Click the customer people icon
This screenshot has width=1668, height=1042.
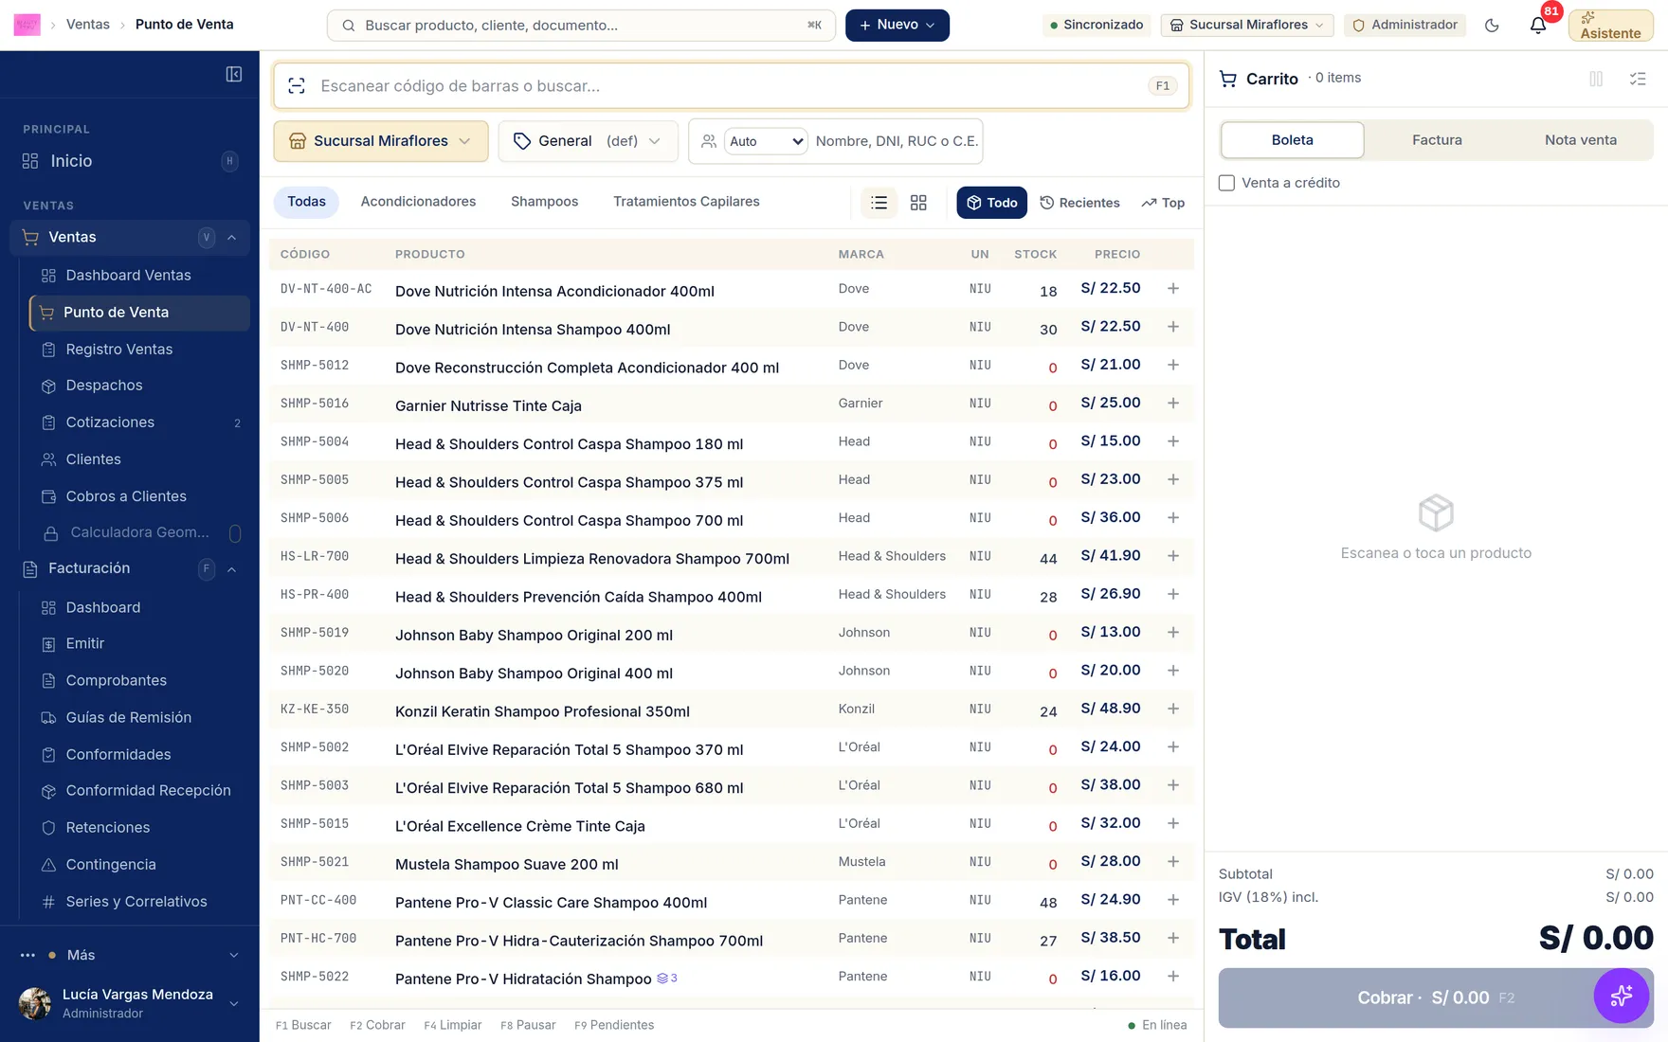709,141
